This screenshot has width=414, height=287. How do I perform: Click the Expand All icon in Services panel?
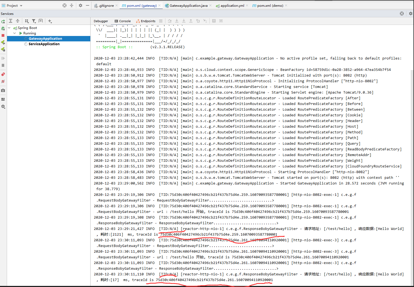click(x=11, y=21)
